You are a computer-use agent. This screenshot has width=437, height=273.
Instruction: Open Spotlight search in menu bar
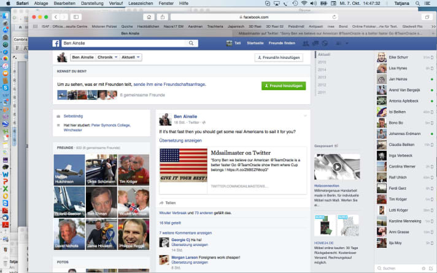417,3
